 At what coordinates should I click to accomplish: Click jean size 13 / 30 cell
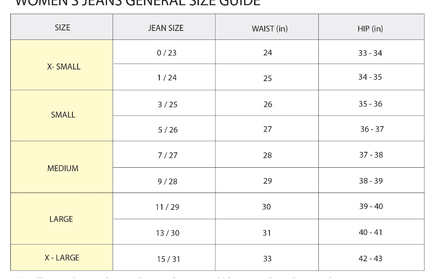point(167,233)
